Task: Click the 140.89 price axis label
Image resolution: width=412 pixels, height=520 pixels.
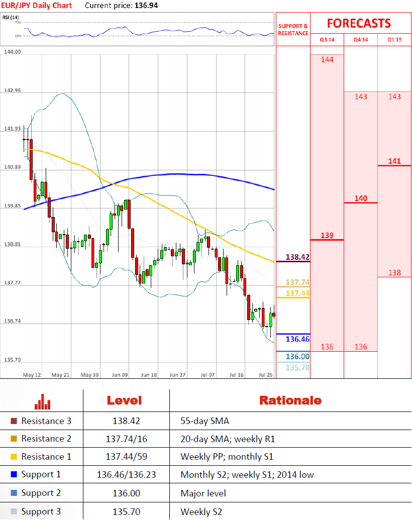Action: (x=12, y=167)
